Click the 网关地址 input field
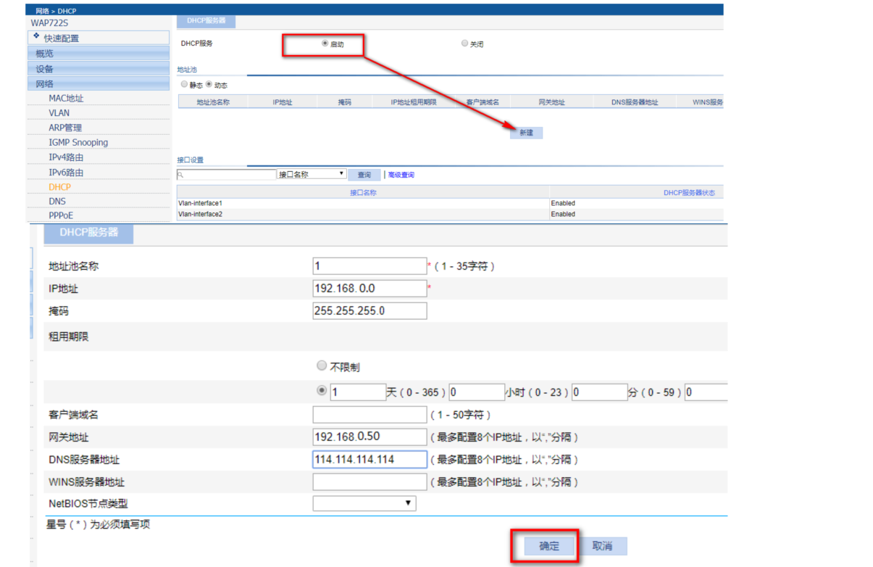 coord(369,436)
